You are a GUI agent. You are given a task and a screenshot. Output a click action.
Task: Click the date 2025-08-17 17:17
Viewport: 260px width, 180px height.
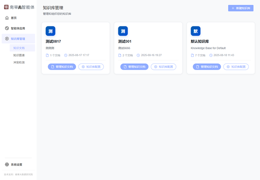pyautogui.click(x=79, y=55)
